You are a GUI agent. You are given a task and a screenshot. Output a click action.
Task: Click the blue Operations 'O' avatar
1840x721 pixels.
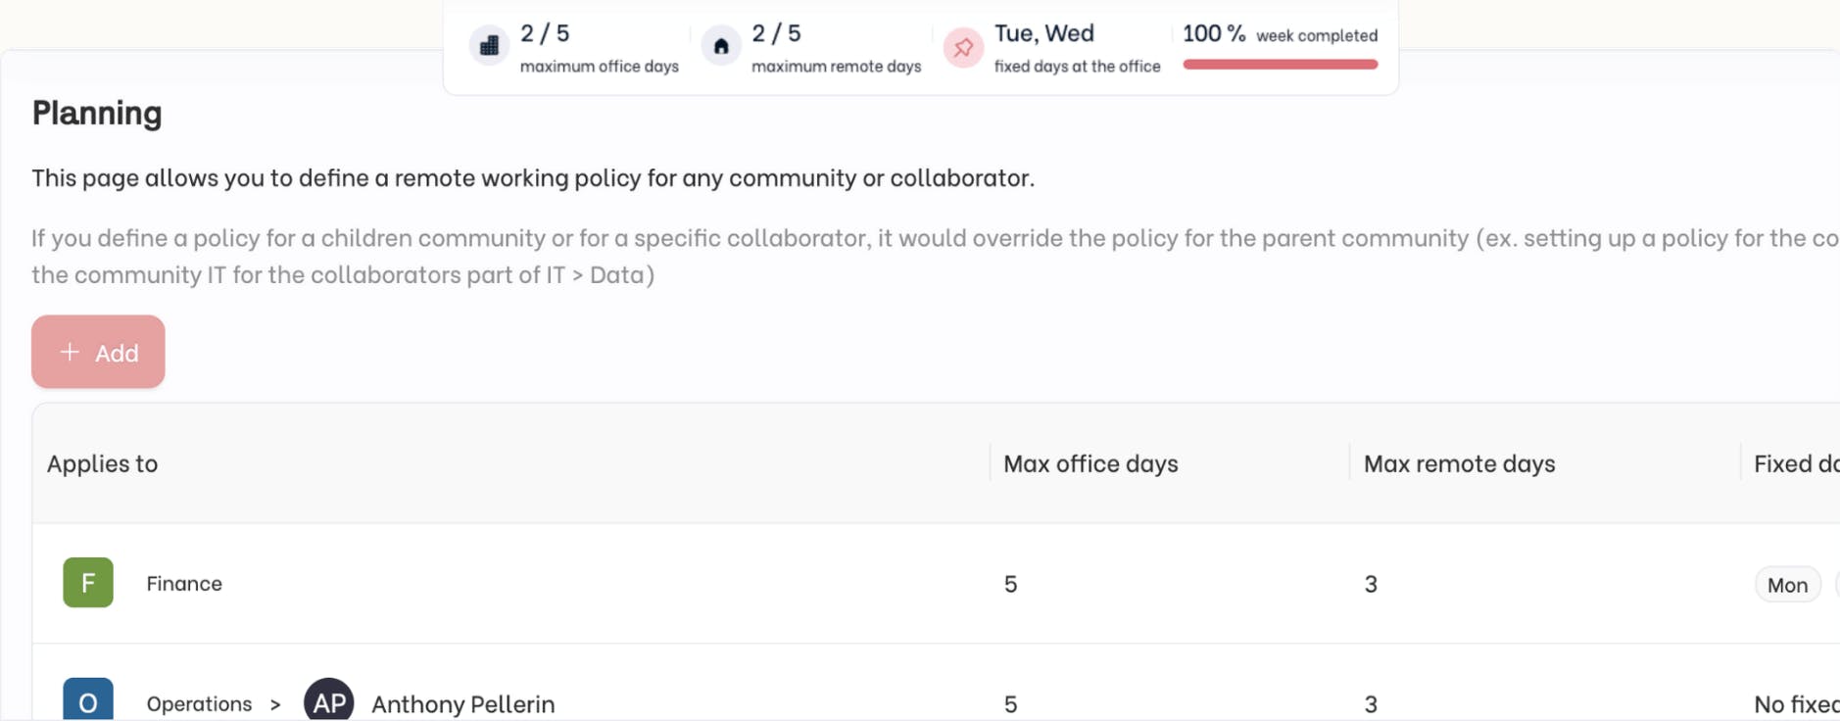88,701
